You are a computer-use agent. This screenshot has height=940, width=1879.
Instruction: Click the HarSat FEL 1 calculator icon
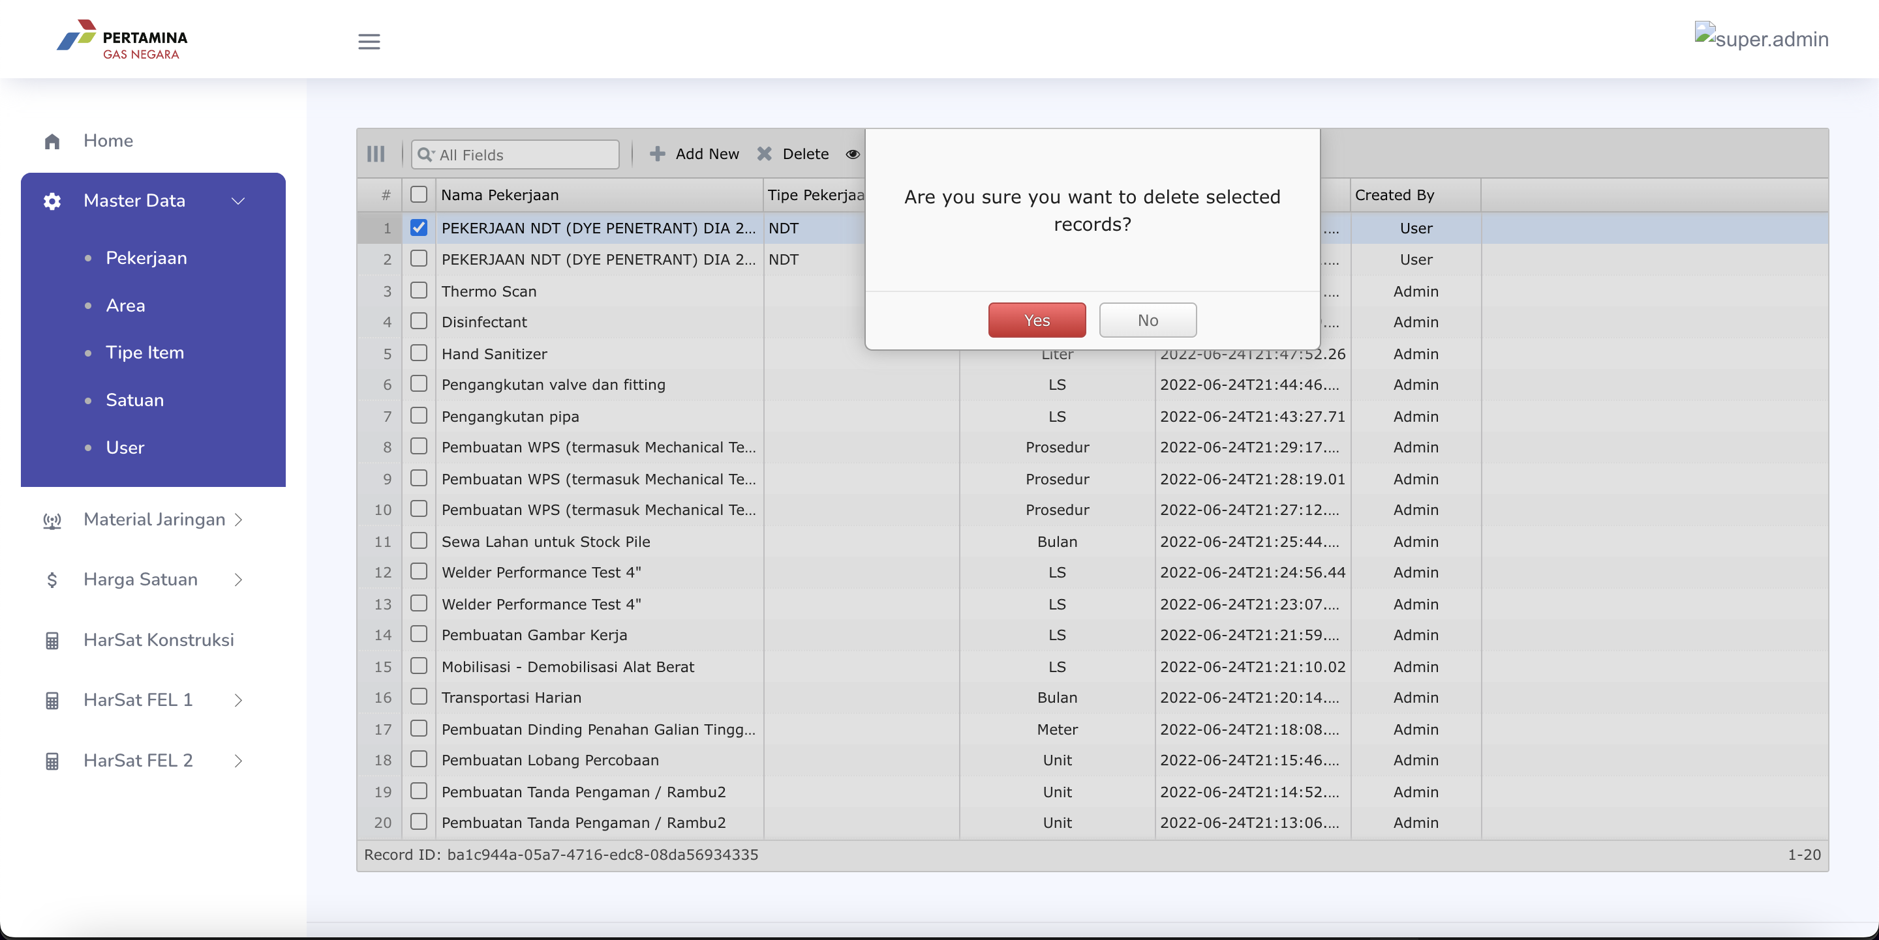52,701
